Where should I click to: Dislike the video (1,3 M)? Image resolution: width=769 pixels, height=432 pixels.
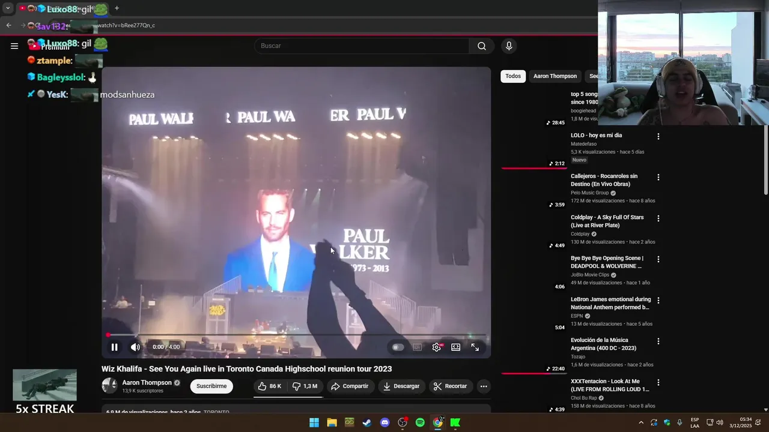[x=305, y=386]
